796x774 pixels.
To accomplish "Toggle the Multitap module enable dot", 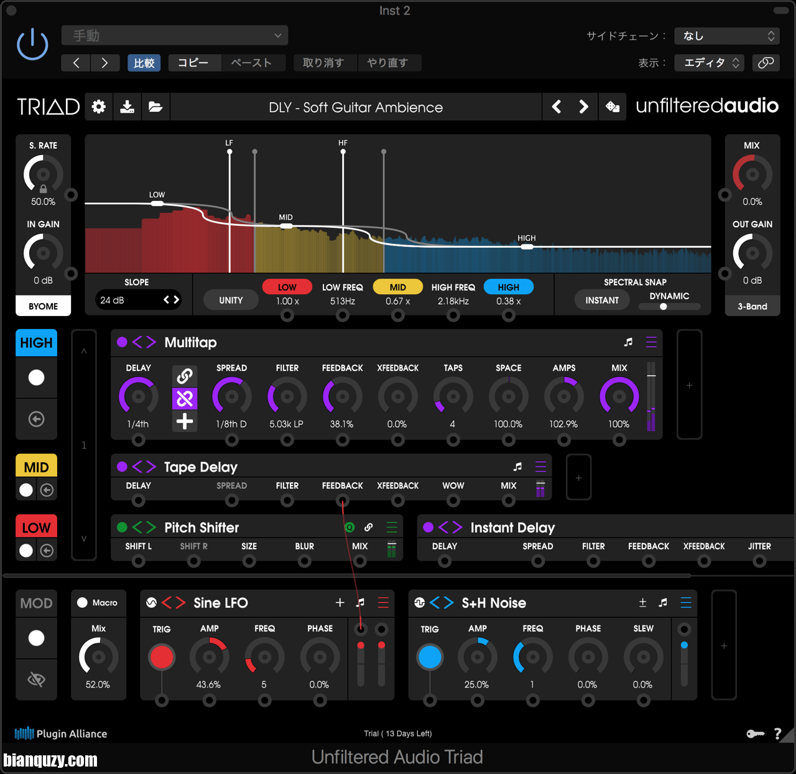I will pyautogui.click(x=122, y=342).
